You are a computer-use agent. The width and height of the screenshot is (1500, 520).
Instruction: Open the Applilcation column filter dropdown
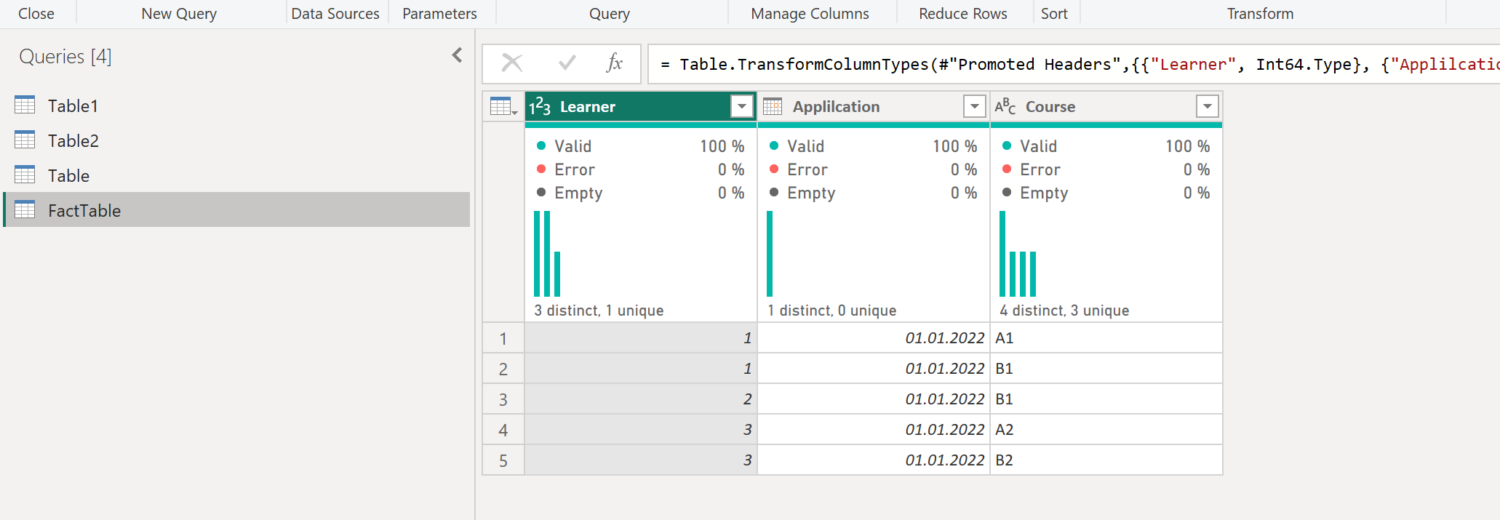[x=975, y=106]
